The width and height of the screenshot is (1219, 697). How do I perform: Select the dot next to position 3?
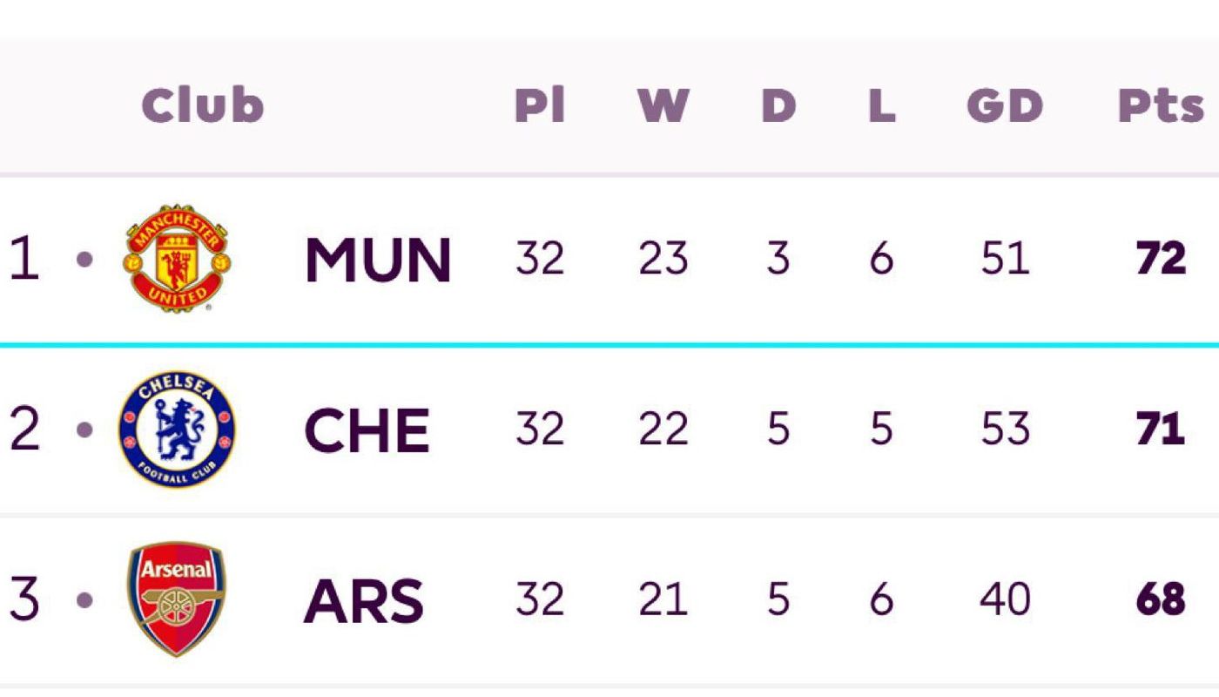click(x=84, y=599)
